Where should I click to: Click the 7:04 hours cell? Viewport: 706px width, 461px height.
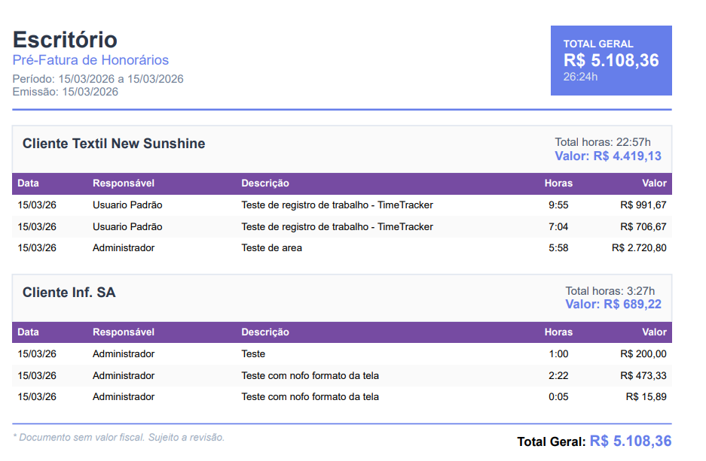click(558, 226)
